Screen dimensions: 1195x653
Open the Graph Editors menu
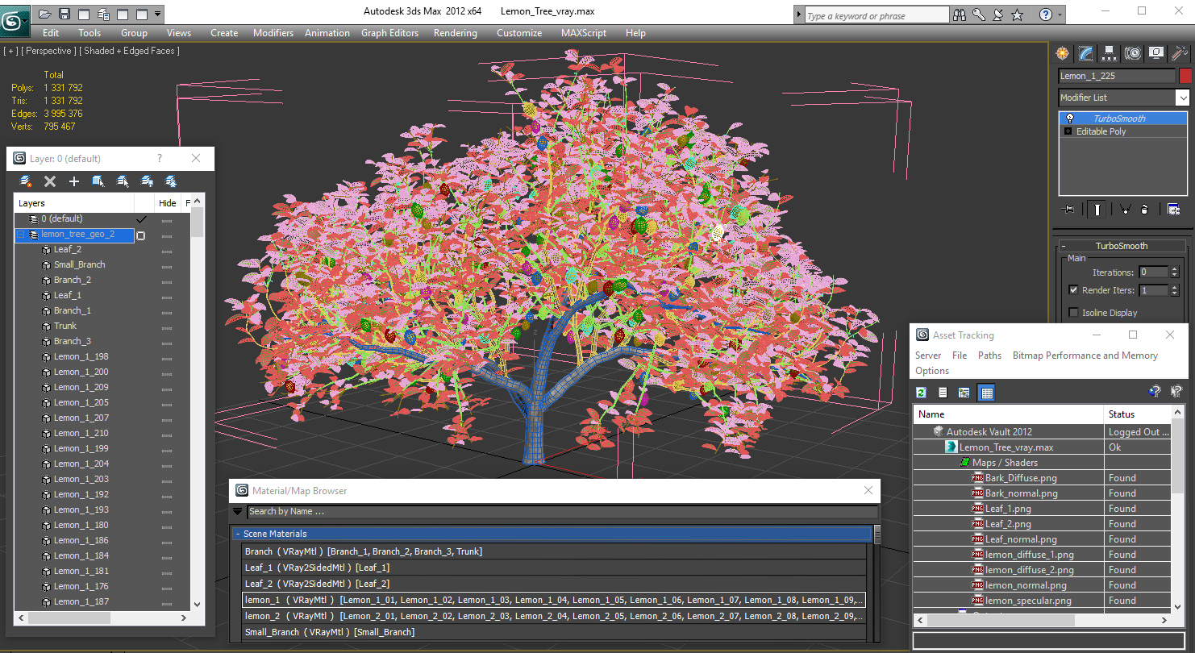[x=389, y=33]
